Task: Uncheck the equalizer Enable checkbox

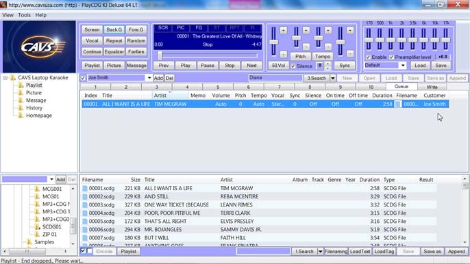Action: (x=368, y=57)
